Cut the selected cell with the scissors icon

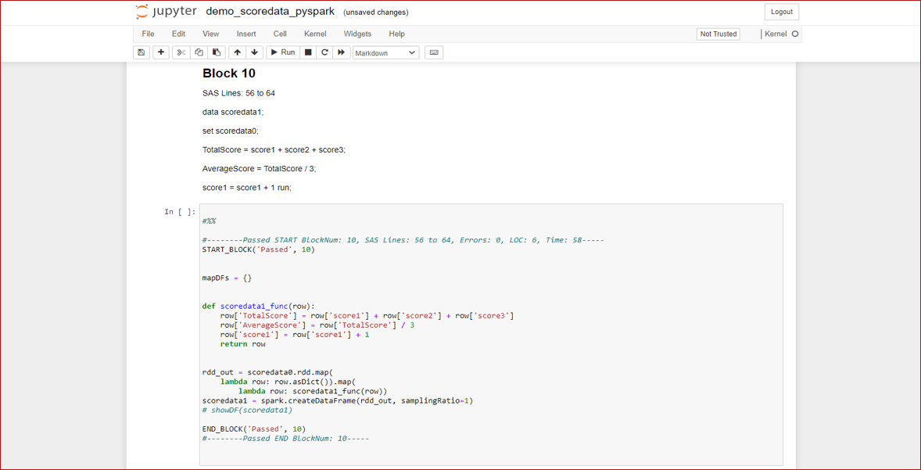click(181, 52)
